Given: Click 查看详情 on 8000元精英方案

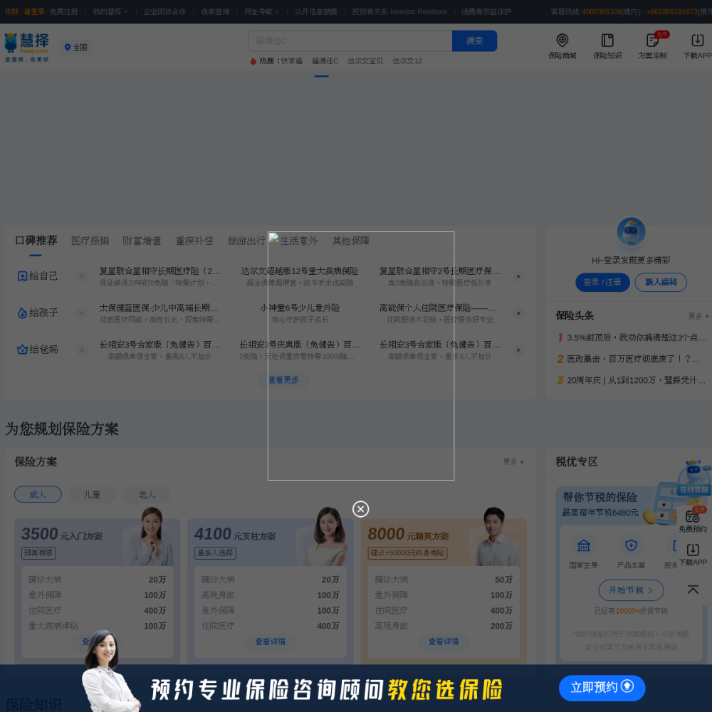Looking at the screenshot, I should pos(444,642).
